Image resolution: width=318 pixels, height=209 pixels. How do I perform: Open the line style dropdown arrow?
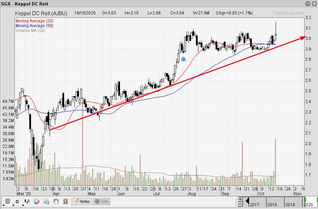pyautogui.click(x=4, y=205)
